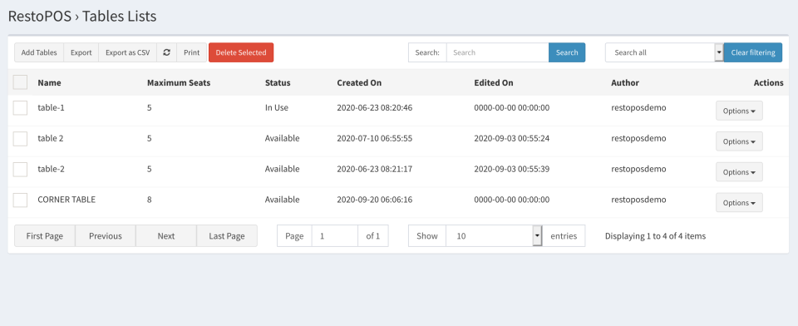Click the blue Search button
798x326 pixels.
tap(567, 52)
